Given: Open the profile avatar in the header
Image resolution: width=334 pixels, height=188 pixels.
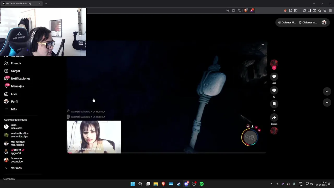Looking at the screenshot, I should click(324, 22).
